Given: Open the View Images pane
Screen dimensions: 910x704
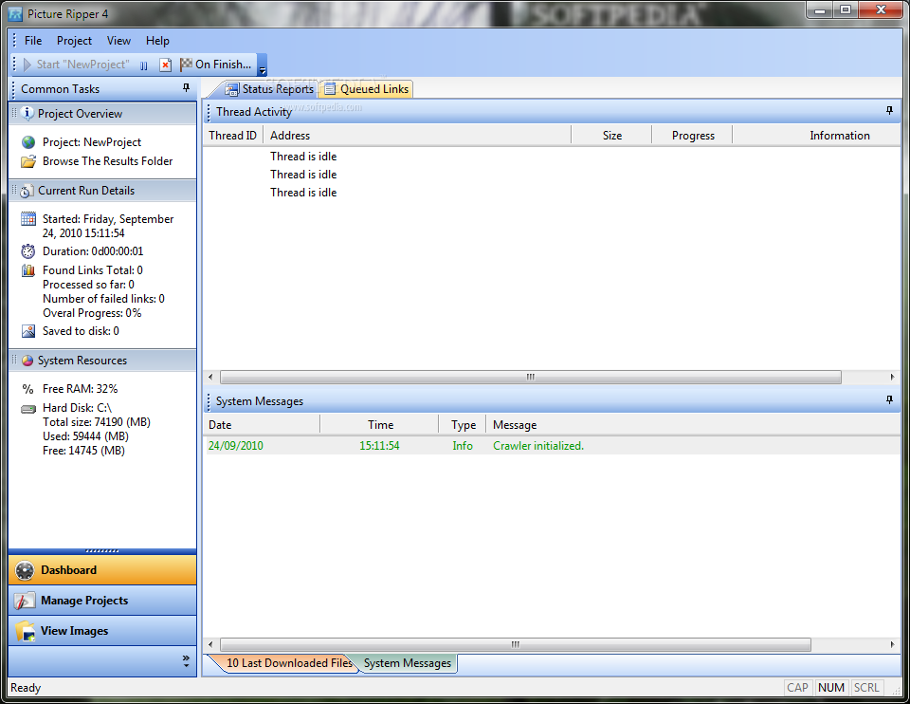Looking at the screenshot, I should (102, 631).
